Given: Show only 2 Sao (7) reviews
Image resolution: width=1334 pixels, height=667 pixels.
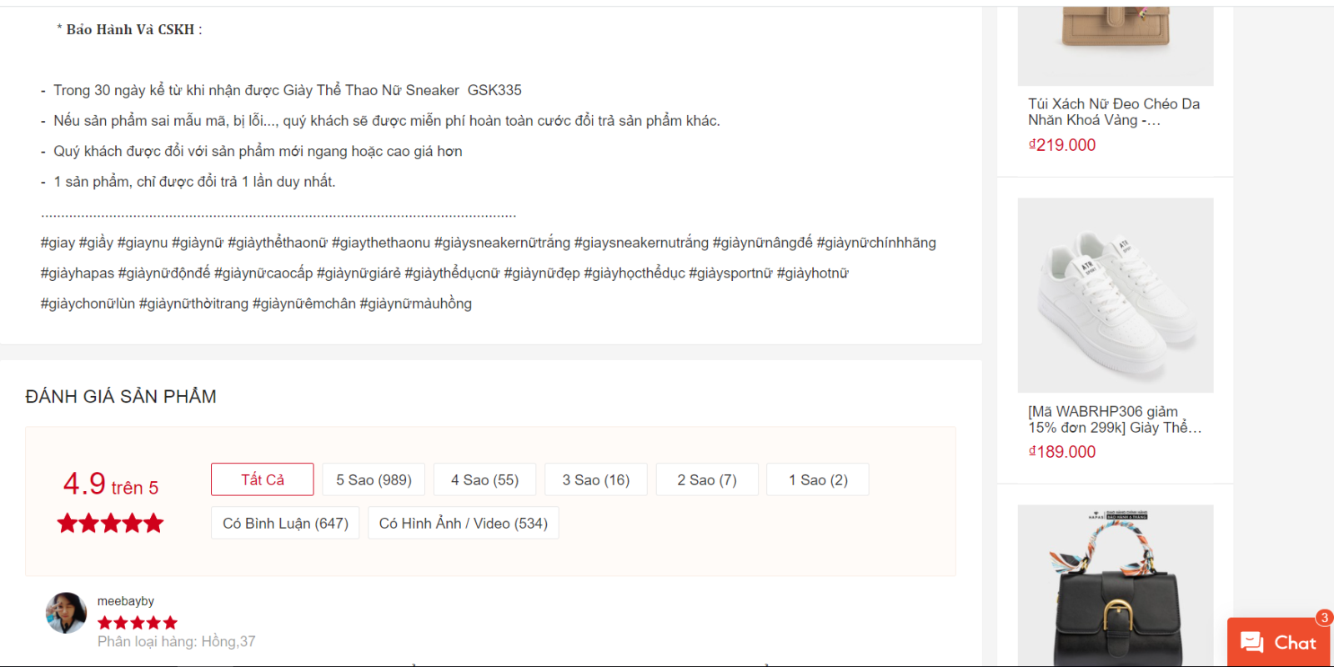Looking at the screenshot, I should point(707,479).
